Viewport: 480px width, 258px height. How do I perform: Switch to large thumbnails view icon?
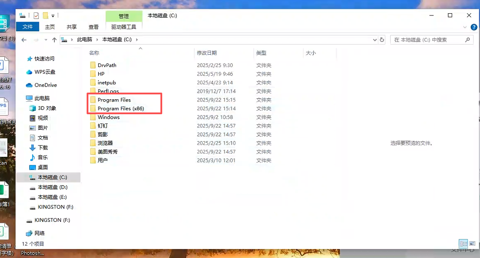[473, 243]
